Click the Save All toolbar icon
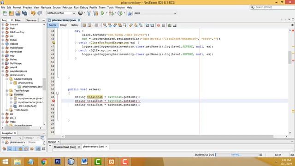 [24, 13]
